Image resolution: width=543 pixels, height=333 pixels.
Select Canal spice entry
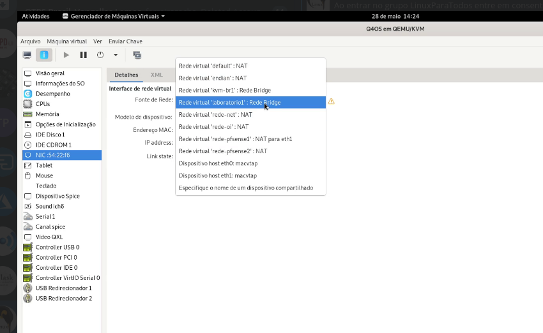point(62,227)
